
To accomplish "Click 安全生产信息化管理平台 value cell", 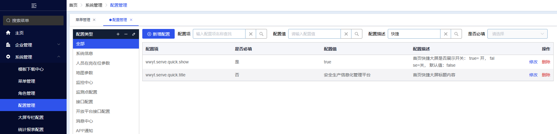I will pos(347,75).
